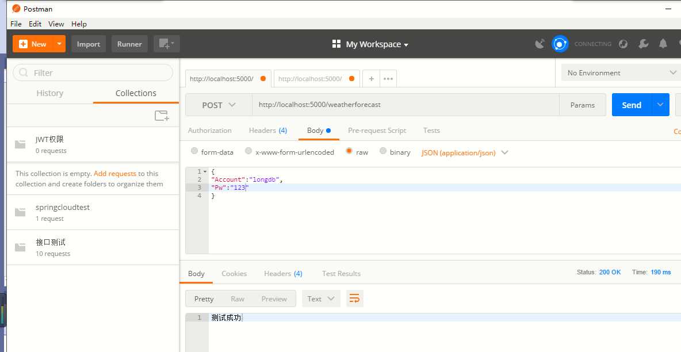Open the Send button dropdown arrow
Screen dimensions: 681x352
pos(661,105)
